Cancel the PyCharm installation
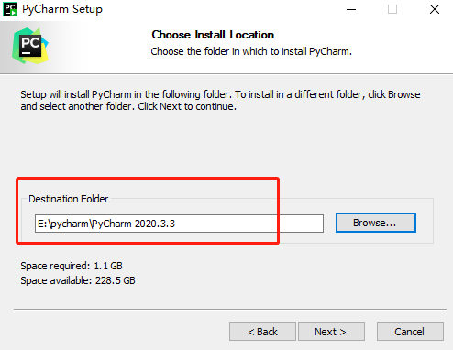 (x=410, y=331)
